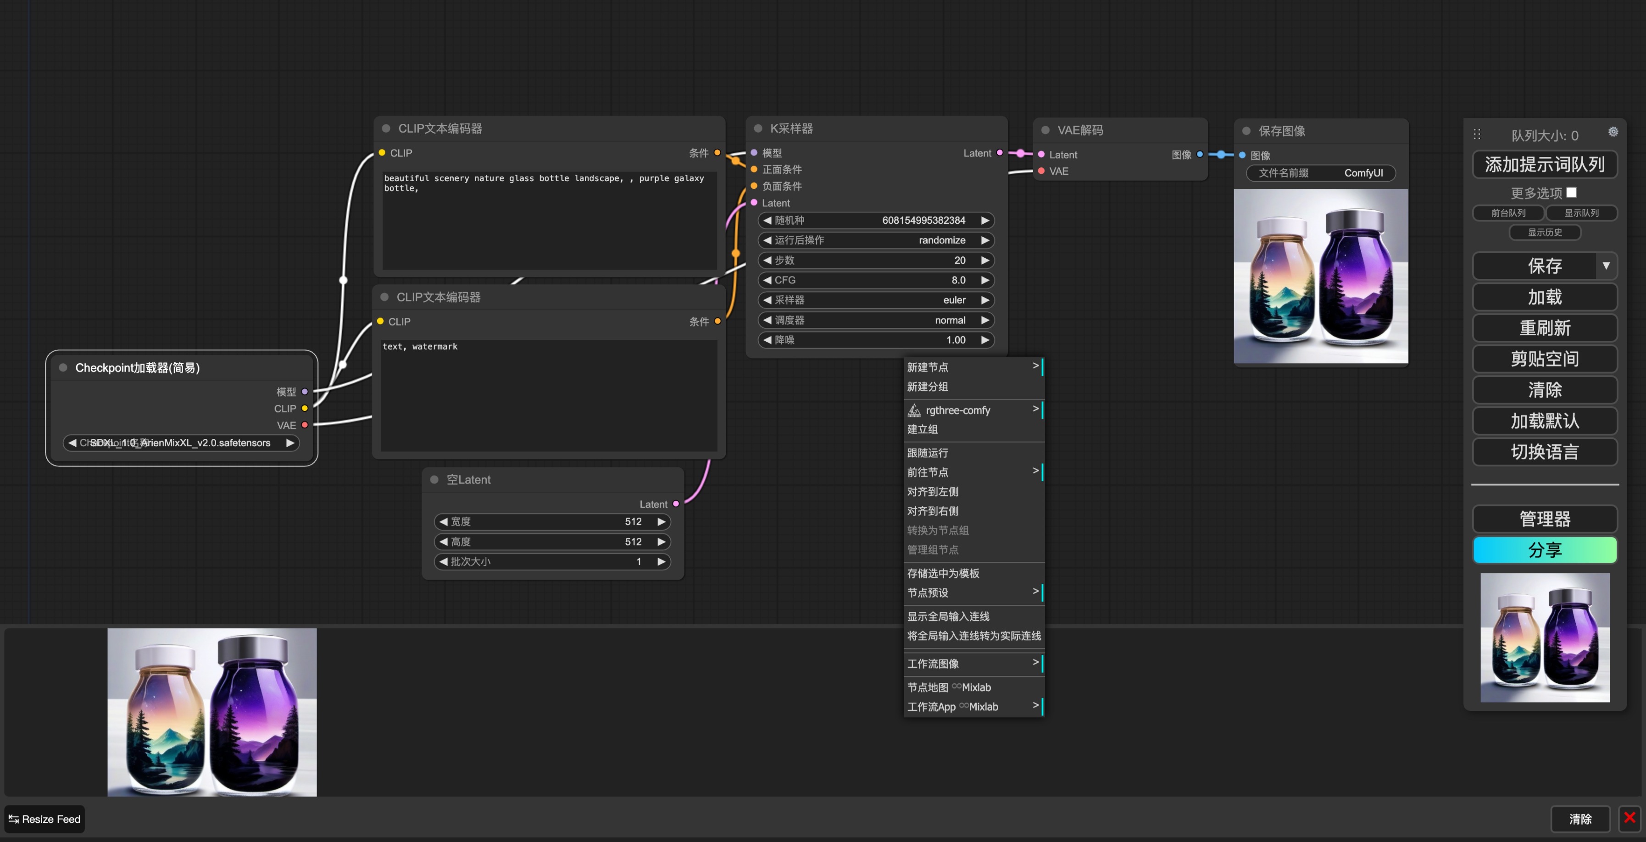Expand 节点预设 submenu
Viewport: 1646px width, 842px height.
pos(974,593)
